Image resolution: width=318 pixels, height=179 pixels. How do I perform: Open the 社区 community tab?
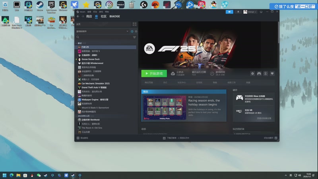coord(104,16)
